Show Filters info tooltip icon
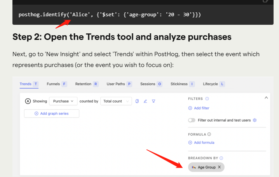 pyautogui.click(x=207, y=99)
